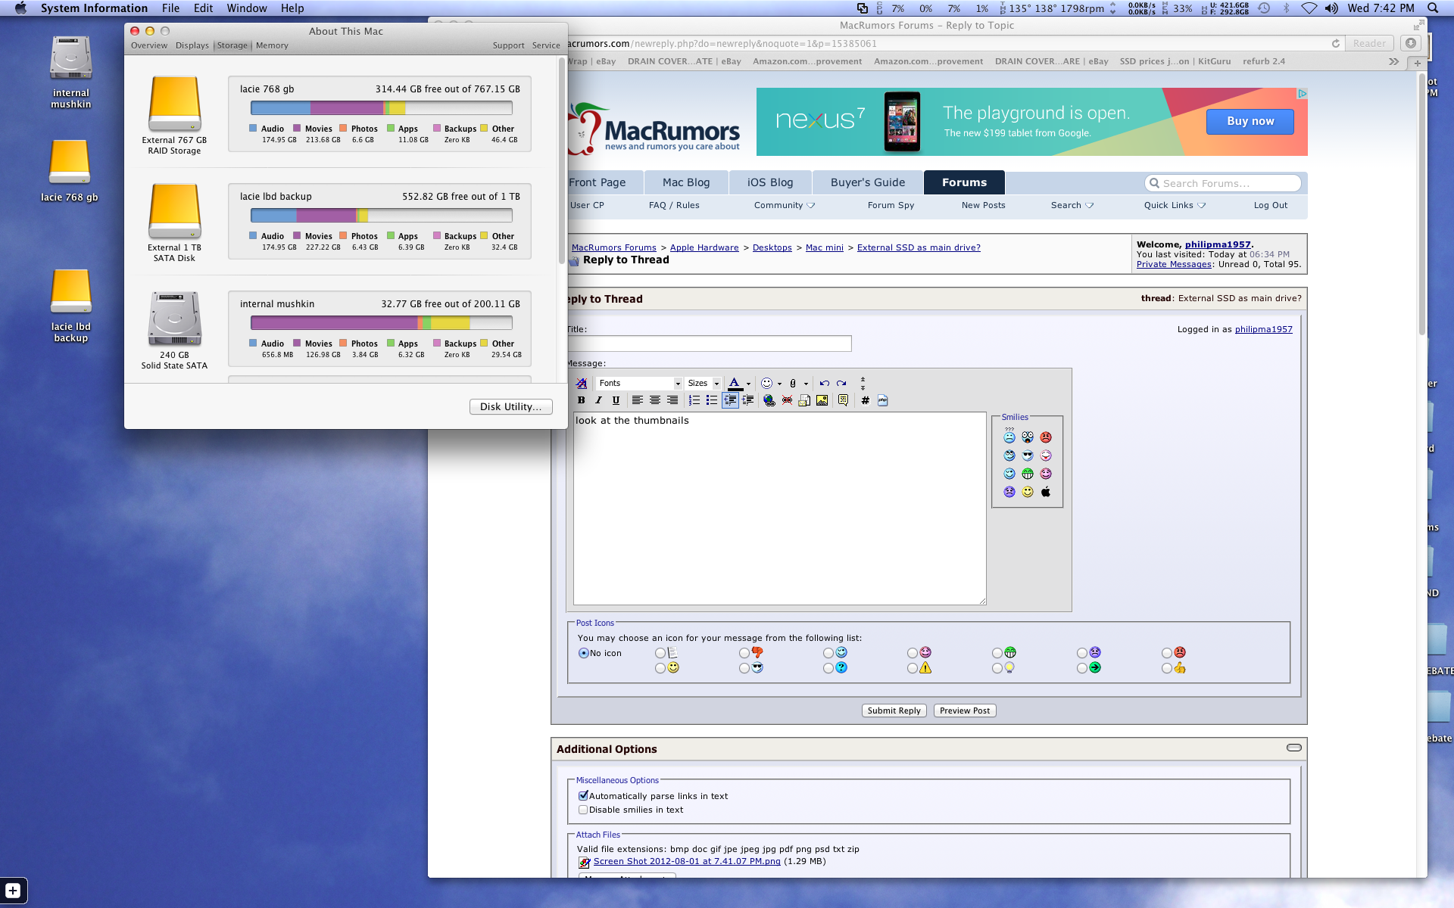The image size is (1454, 908).
Task: Click the italic formatting icon
Action: 598,400
